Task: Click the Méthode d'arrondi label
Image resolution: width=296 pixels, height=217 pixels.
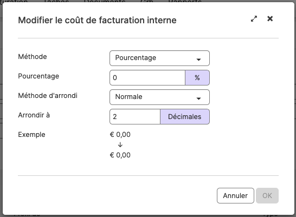Action: point(48,95)
